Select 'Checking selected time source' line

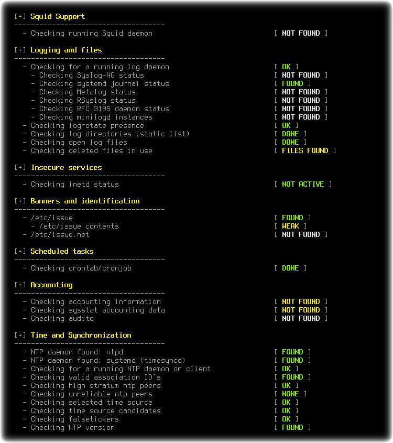[92, 403]
